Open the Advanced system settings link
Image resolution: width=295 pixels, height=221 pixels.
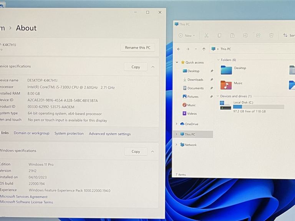coord(110,134)
